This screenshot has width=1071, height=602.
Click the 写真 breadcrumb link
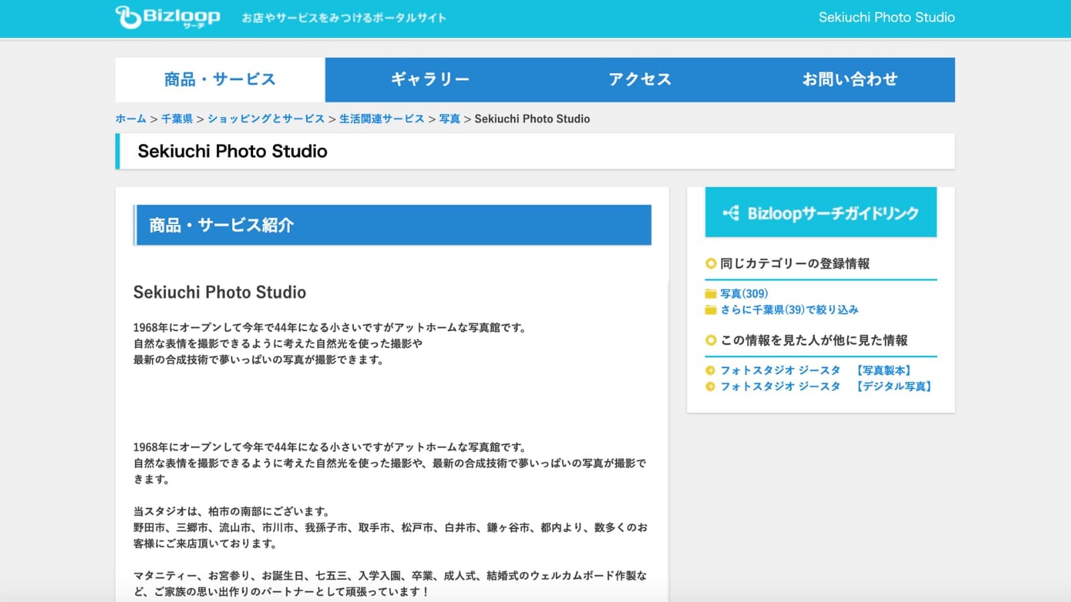(449, 118)
